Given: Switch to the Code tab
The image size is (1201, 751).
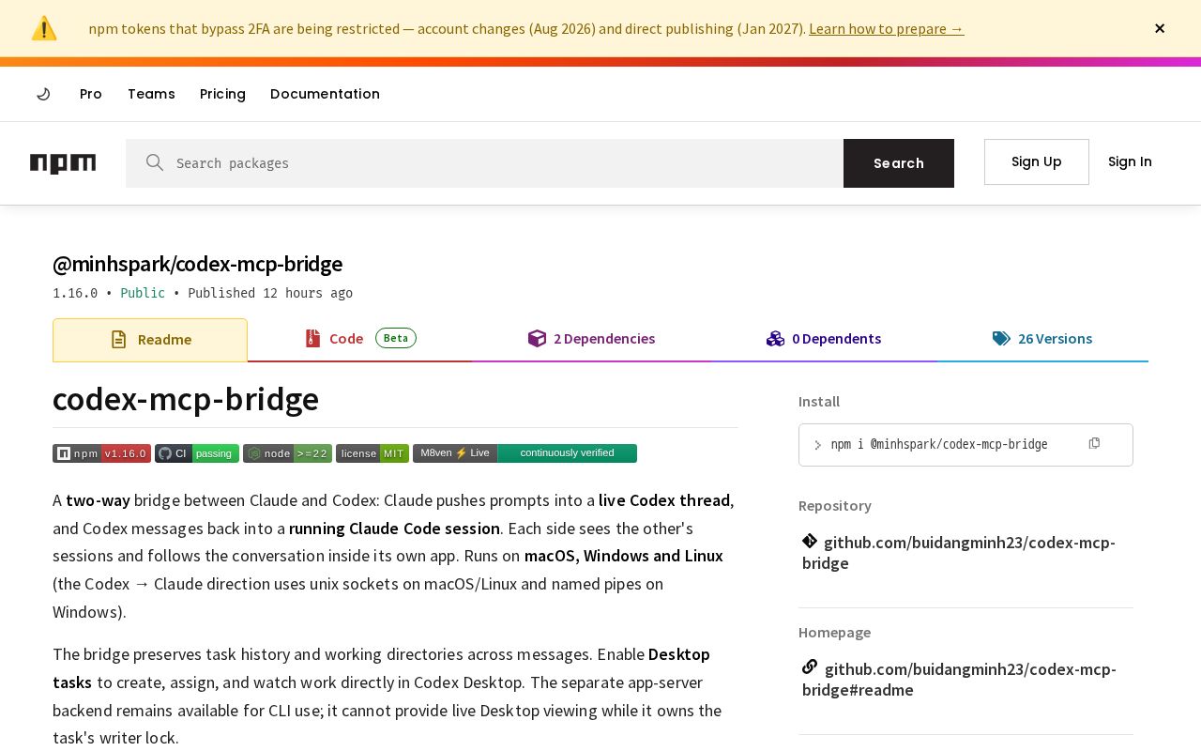Looking at the screenshot, I should [360, 339].
